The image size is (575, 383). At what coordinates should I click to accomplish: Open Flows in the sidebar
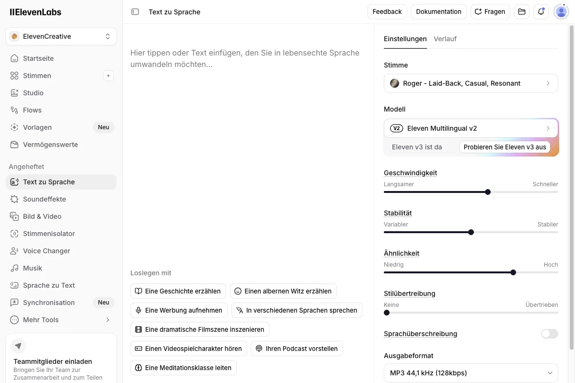61,110
